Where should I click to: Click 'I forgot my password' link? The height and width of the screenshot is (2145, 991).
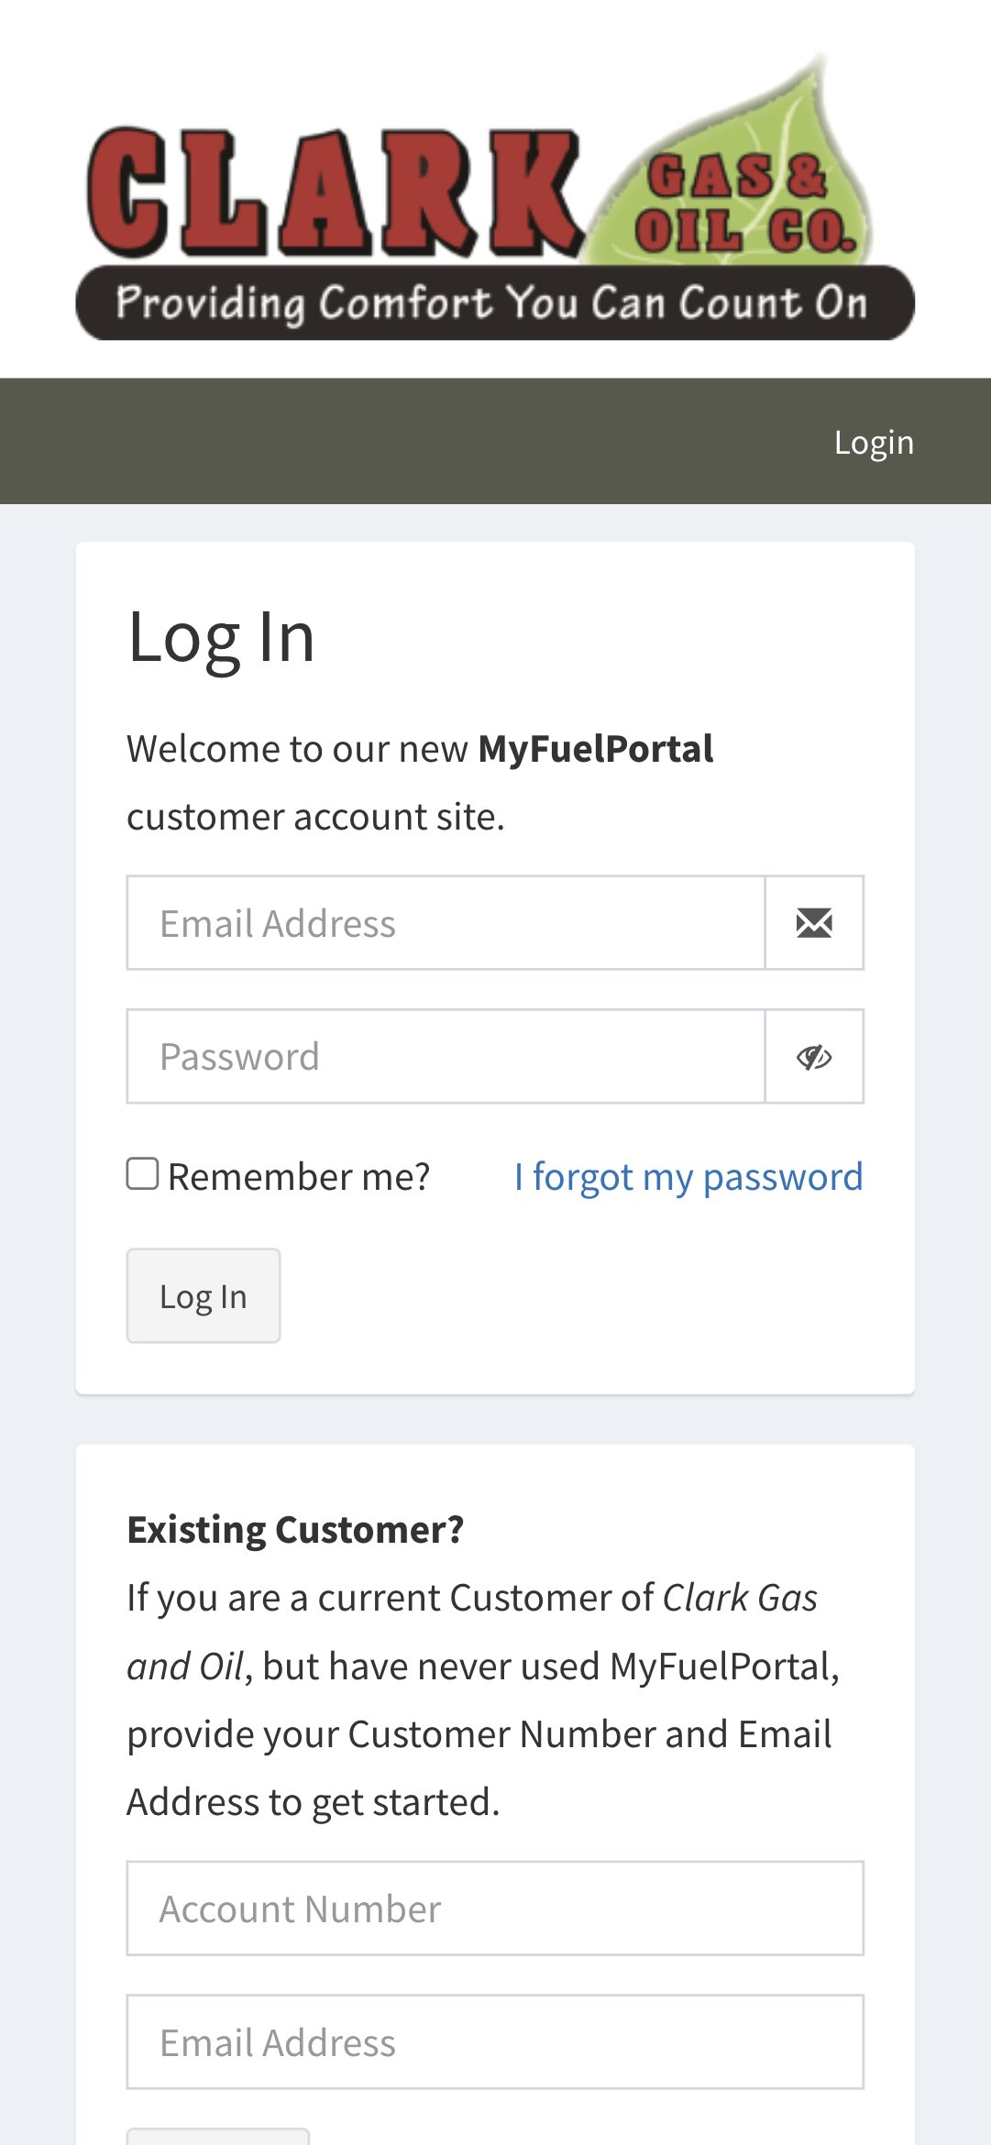pyautogui.click(x=688, y=1177)
